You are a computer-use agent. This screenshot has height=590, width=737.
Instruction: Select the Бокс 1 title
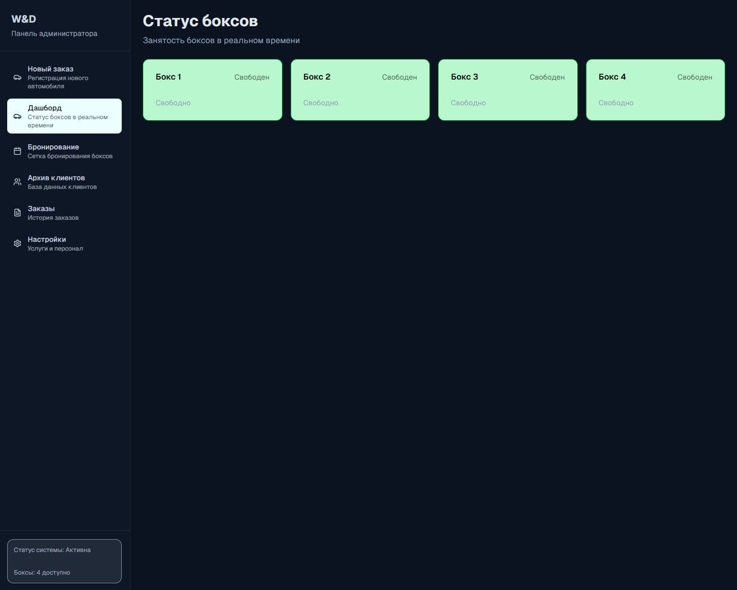coord(168,77)
